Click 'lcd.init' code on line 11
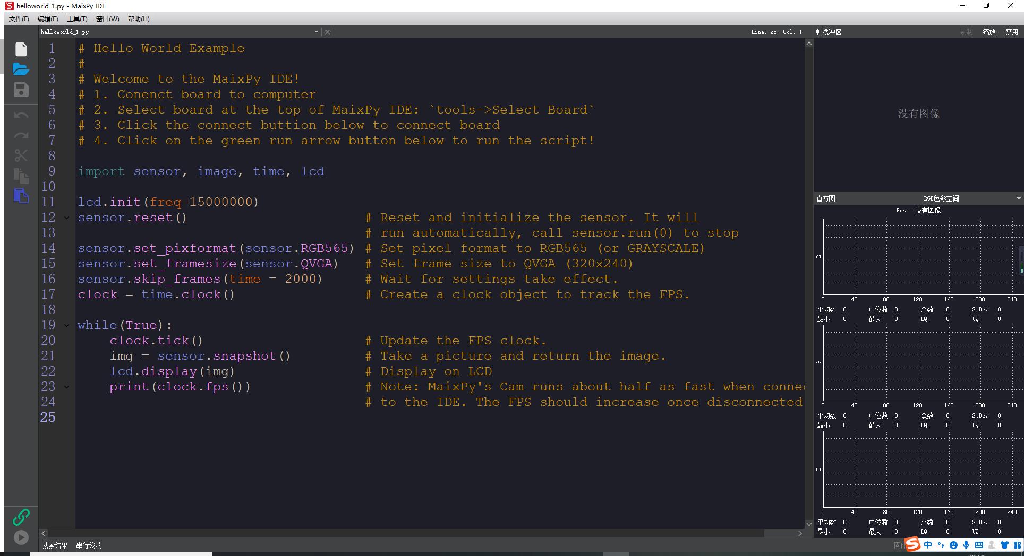Image resolution: width=1024 pixels, height=556 pixels. click(109, 202)
